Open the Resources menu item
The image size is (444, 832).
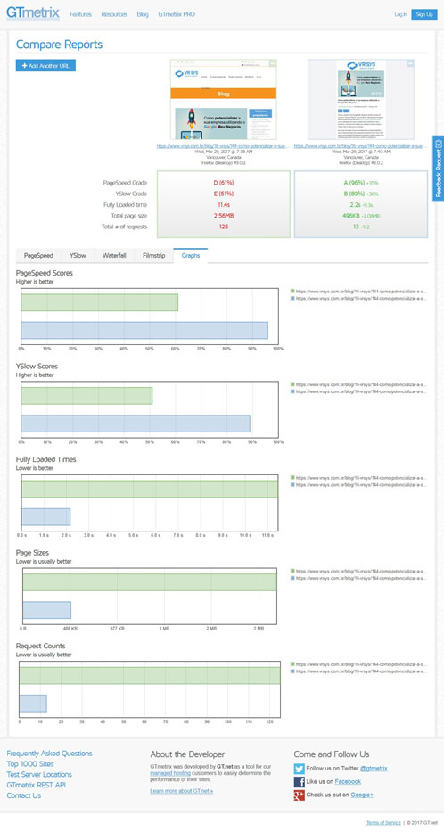(x=114, y=14)
